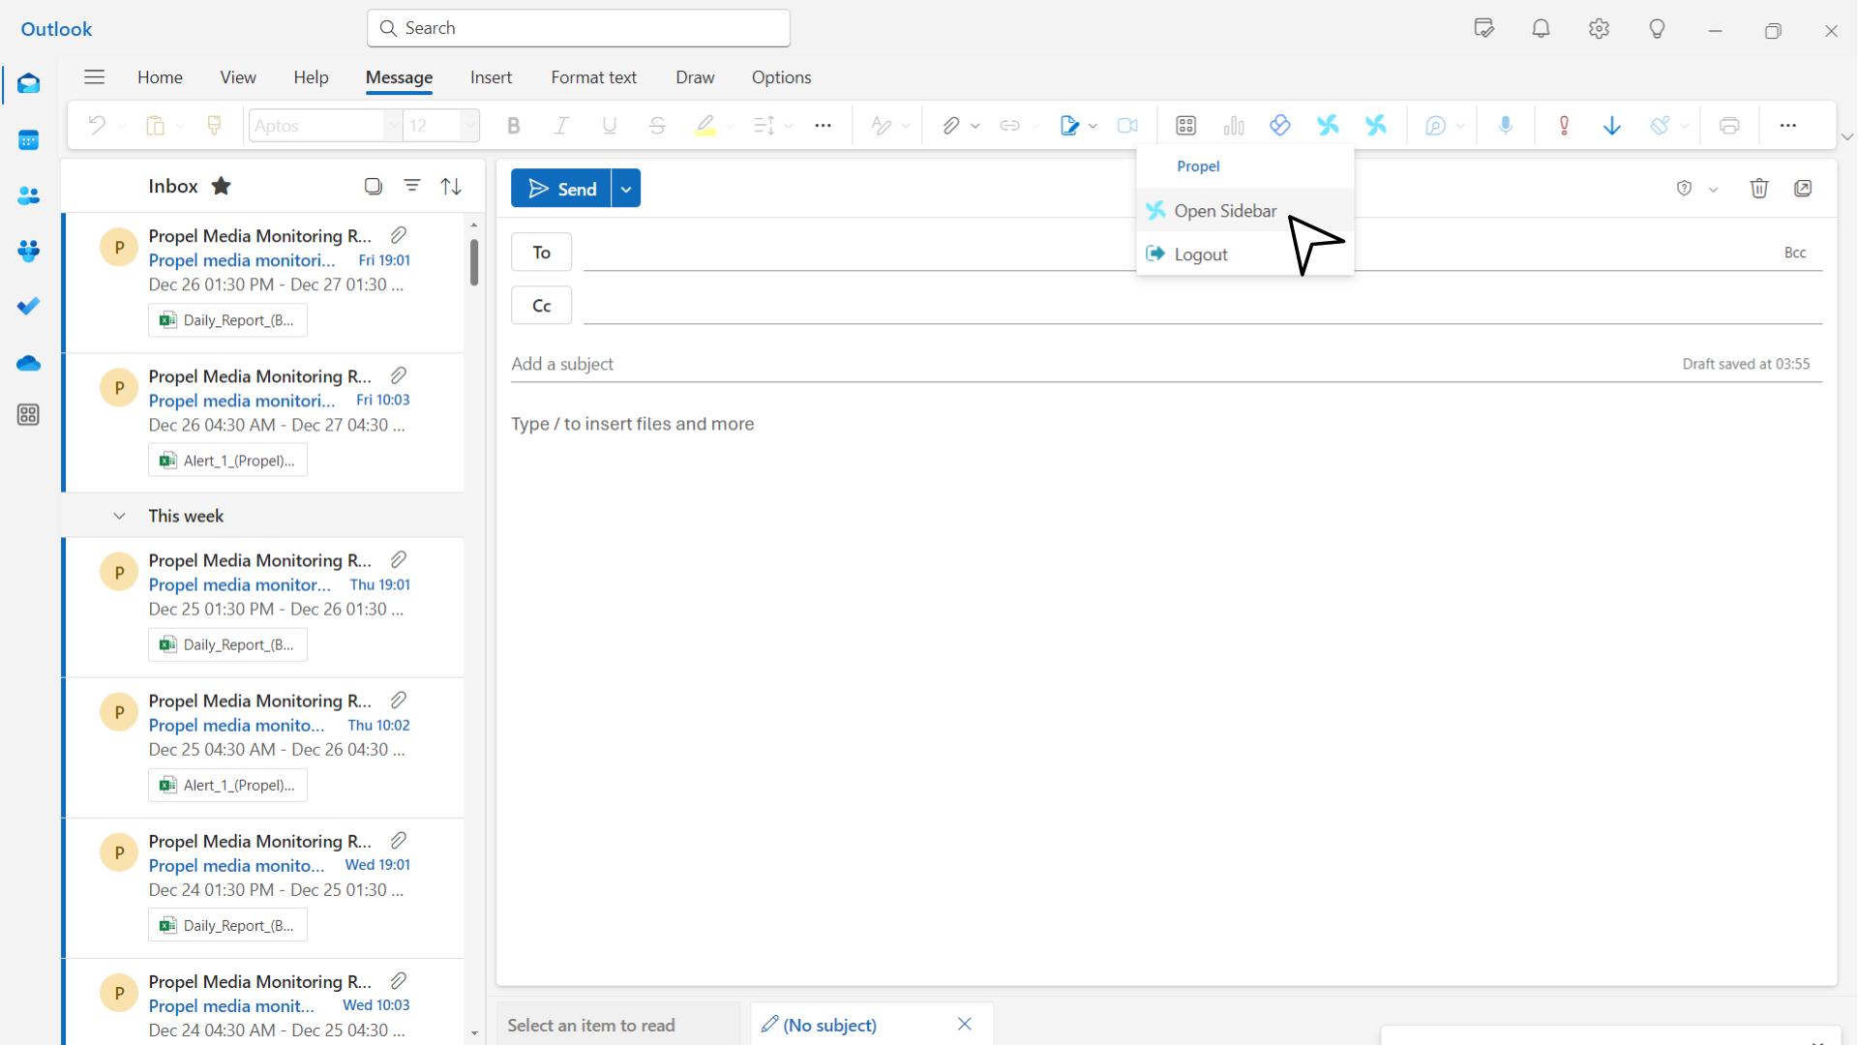Switch to the Insert tab
The height and width of the screenshot is (1045, 1858).
tap(491, 77)
